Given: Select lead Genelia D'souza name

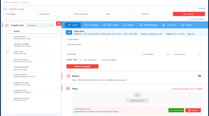Looking at the screenshot, I should tap(21, 98).
